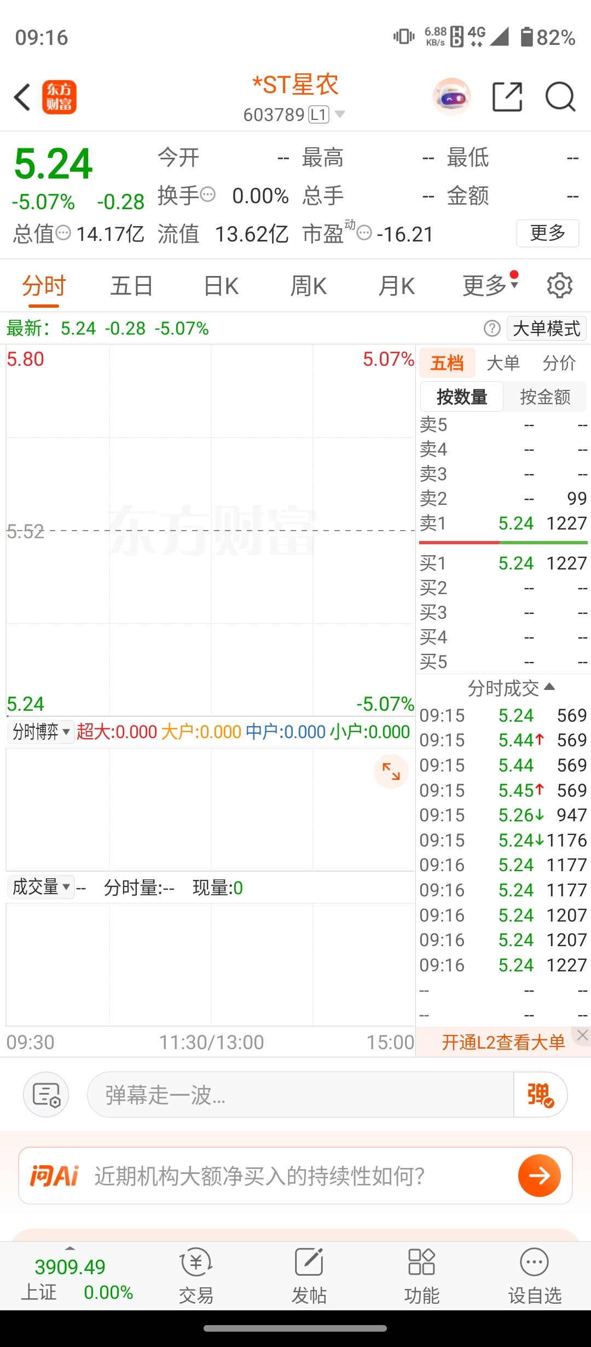
Task: Tap the large 5.24 current price
Action: pos(53,164)
